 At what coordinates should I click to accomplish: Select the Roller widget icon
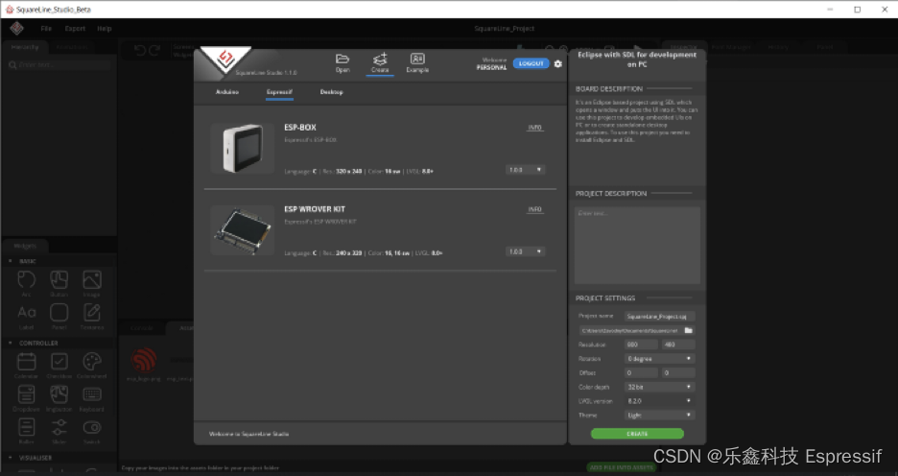26,427
